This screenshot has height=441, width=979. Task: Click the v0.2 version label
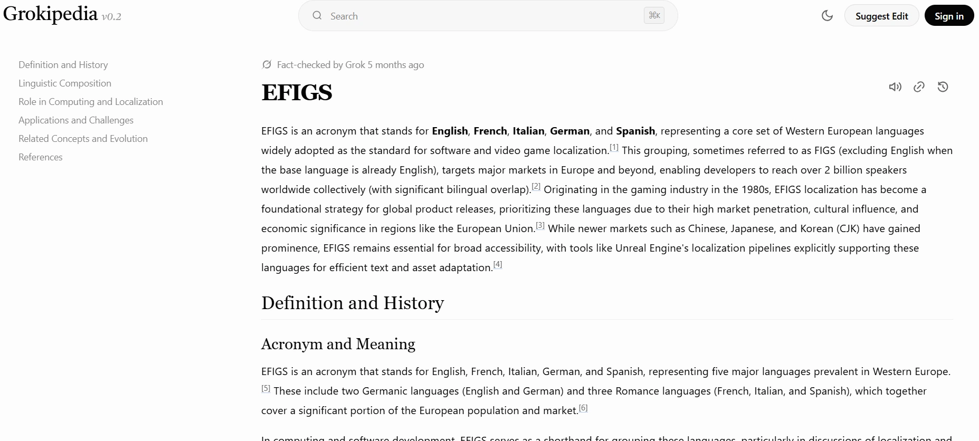(x=111, y=17)
